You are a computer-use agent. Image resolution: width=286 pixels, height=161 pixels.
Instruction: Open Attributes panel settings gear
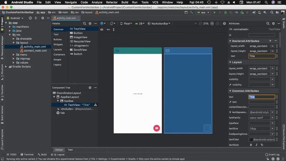(x=273, y=24)
